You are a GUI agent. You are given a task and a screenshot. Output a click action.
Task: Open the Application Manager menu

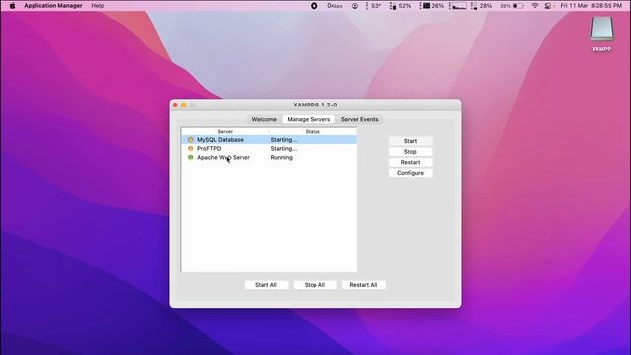(52, 6)
